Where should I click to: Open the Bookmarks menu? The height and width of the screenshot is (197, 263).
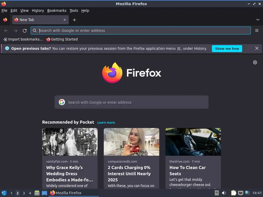(57, 11)
